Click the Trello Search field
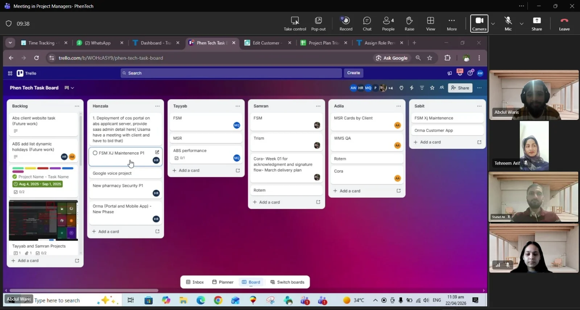Image resolution: width=580 pixels, height=310 pixels. coord(231,73)
